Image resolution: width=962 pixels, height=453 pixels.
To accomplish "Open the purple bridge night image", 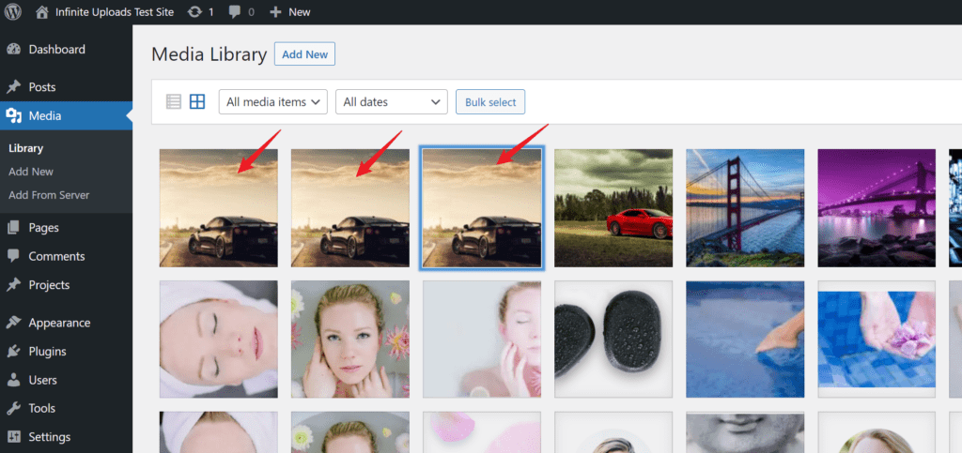I will tap(876, 208).
